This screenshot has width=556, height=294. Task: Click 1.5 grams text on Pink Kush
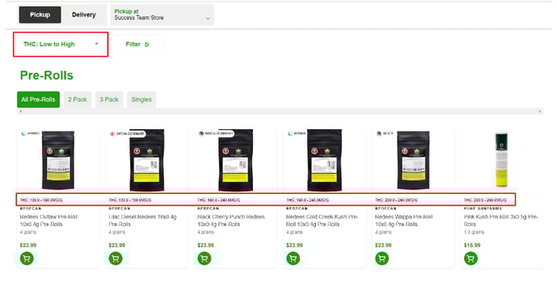pos(474,232)
